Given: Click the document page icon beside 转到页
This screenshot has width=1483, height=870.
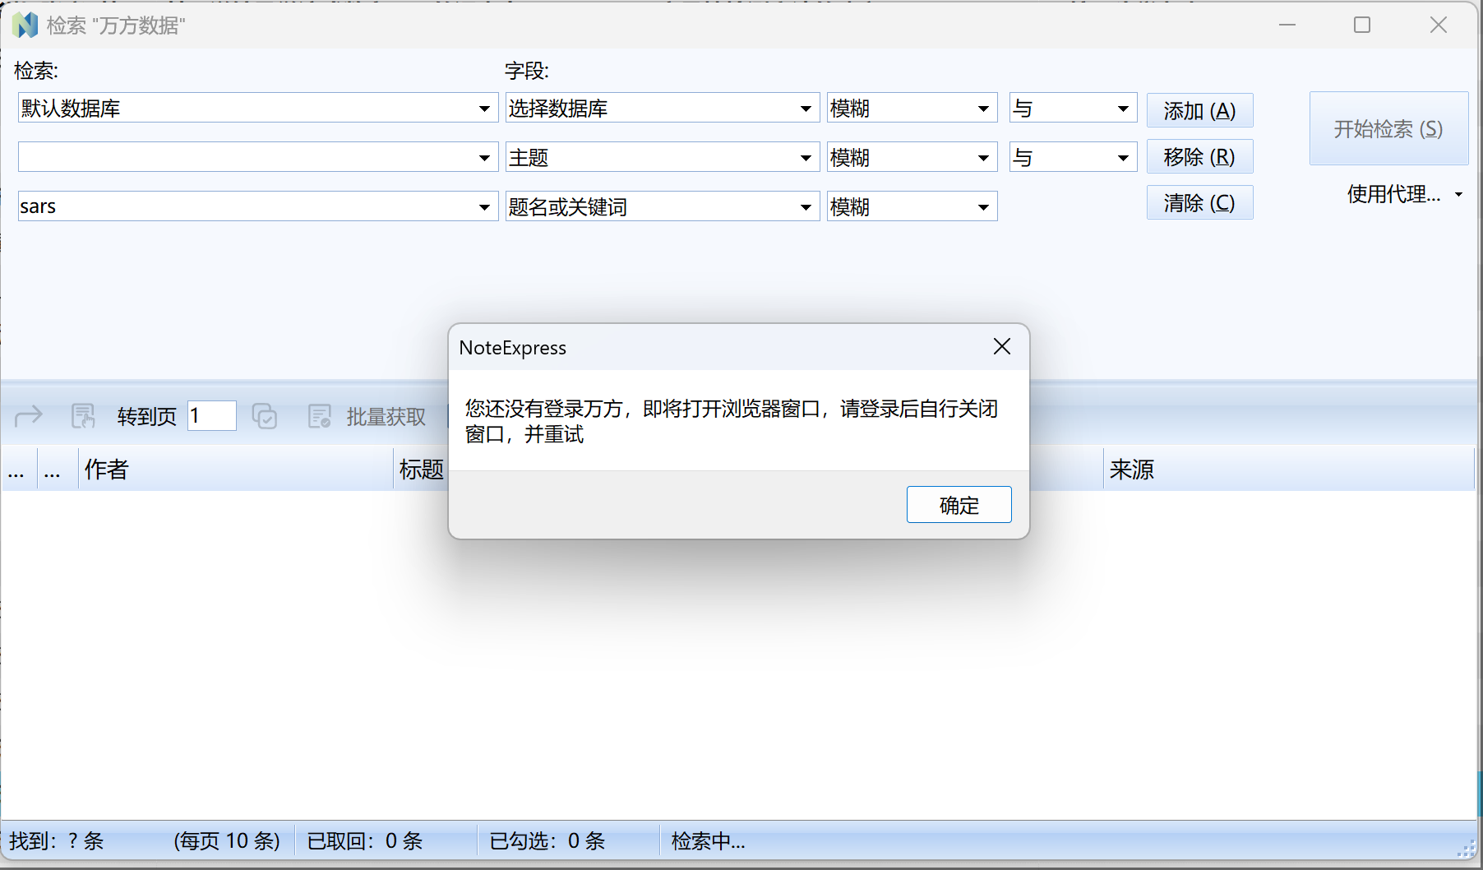Looking at the screenshot, I should (83, 416).
